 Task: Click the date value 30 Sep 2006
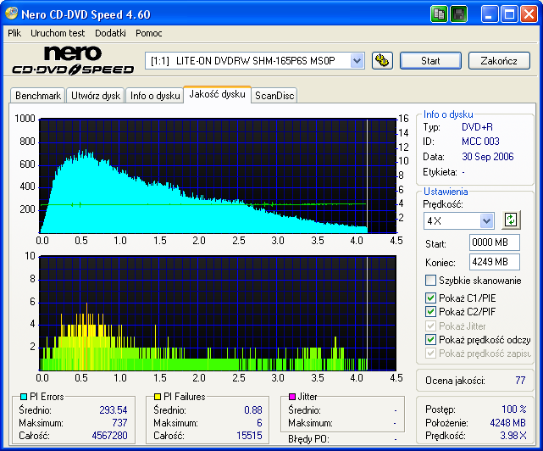click(488, 156)
